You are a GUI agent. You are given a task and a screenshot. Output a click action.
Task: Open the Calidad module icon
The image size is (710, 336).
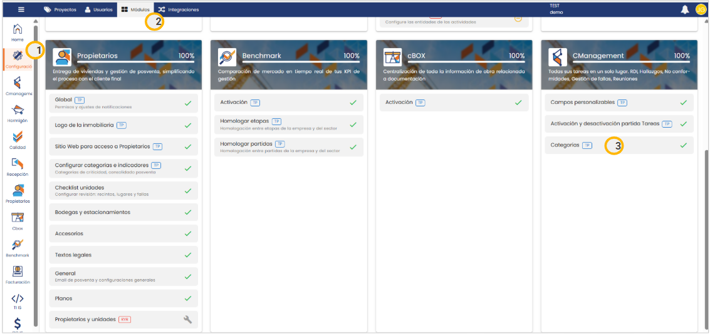point(18,138)
